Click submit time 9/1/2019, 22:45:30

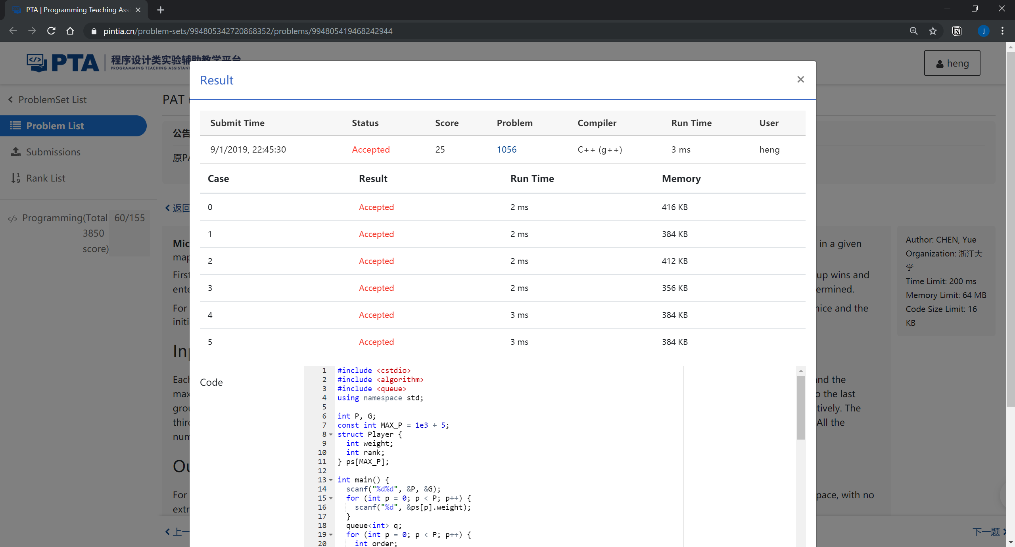point(248,149)
